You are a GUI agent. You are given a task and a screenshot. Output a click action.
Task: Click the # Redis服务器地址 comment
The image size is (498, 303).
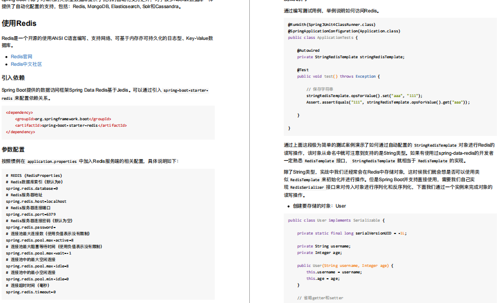click(24, 195)
